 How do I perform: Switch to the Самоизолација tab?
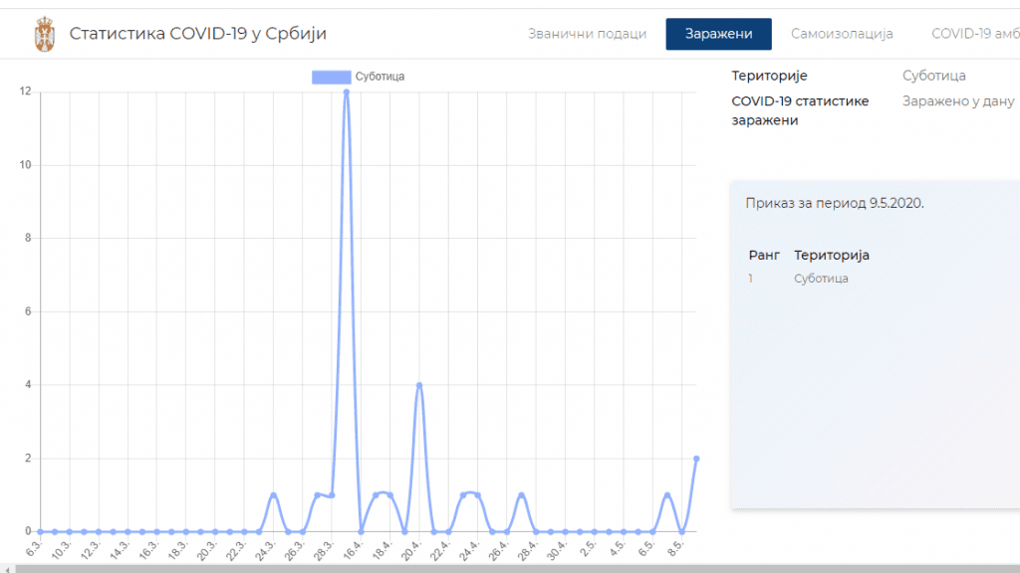pos(842,34)
